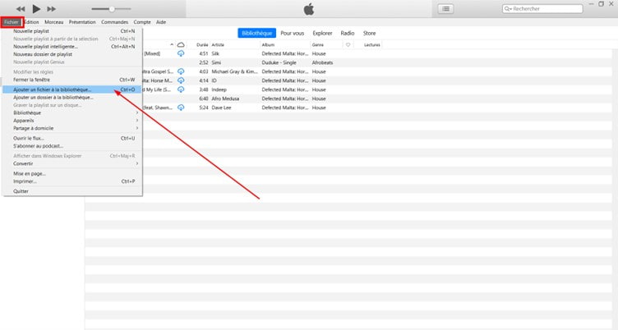Expand the Bibliothèque submenu
618x330 pixels.
point(72,113)
